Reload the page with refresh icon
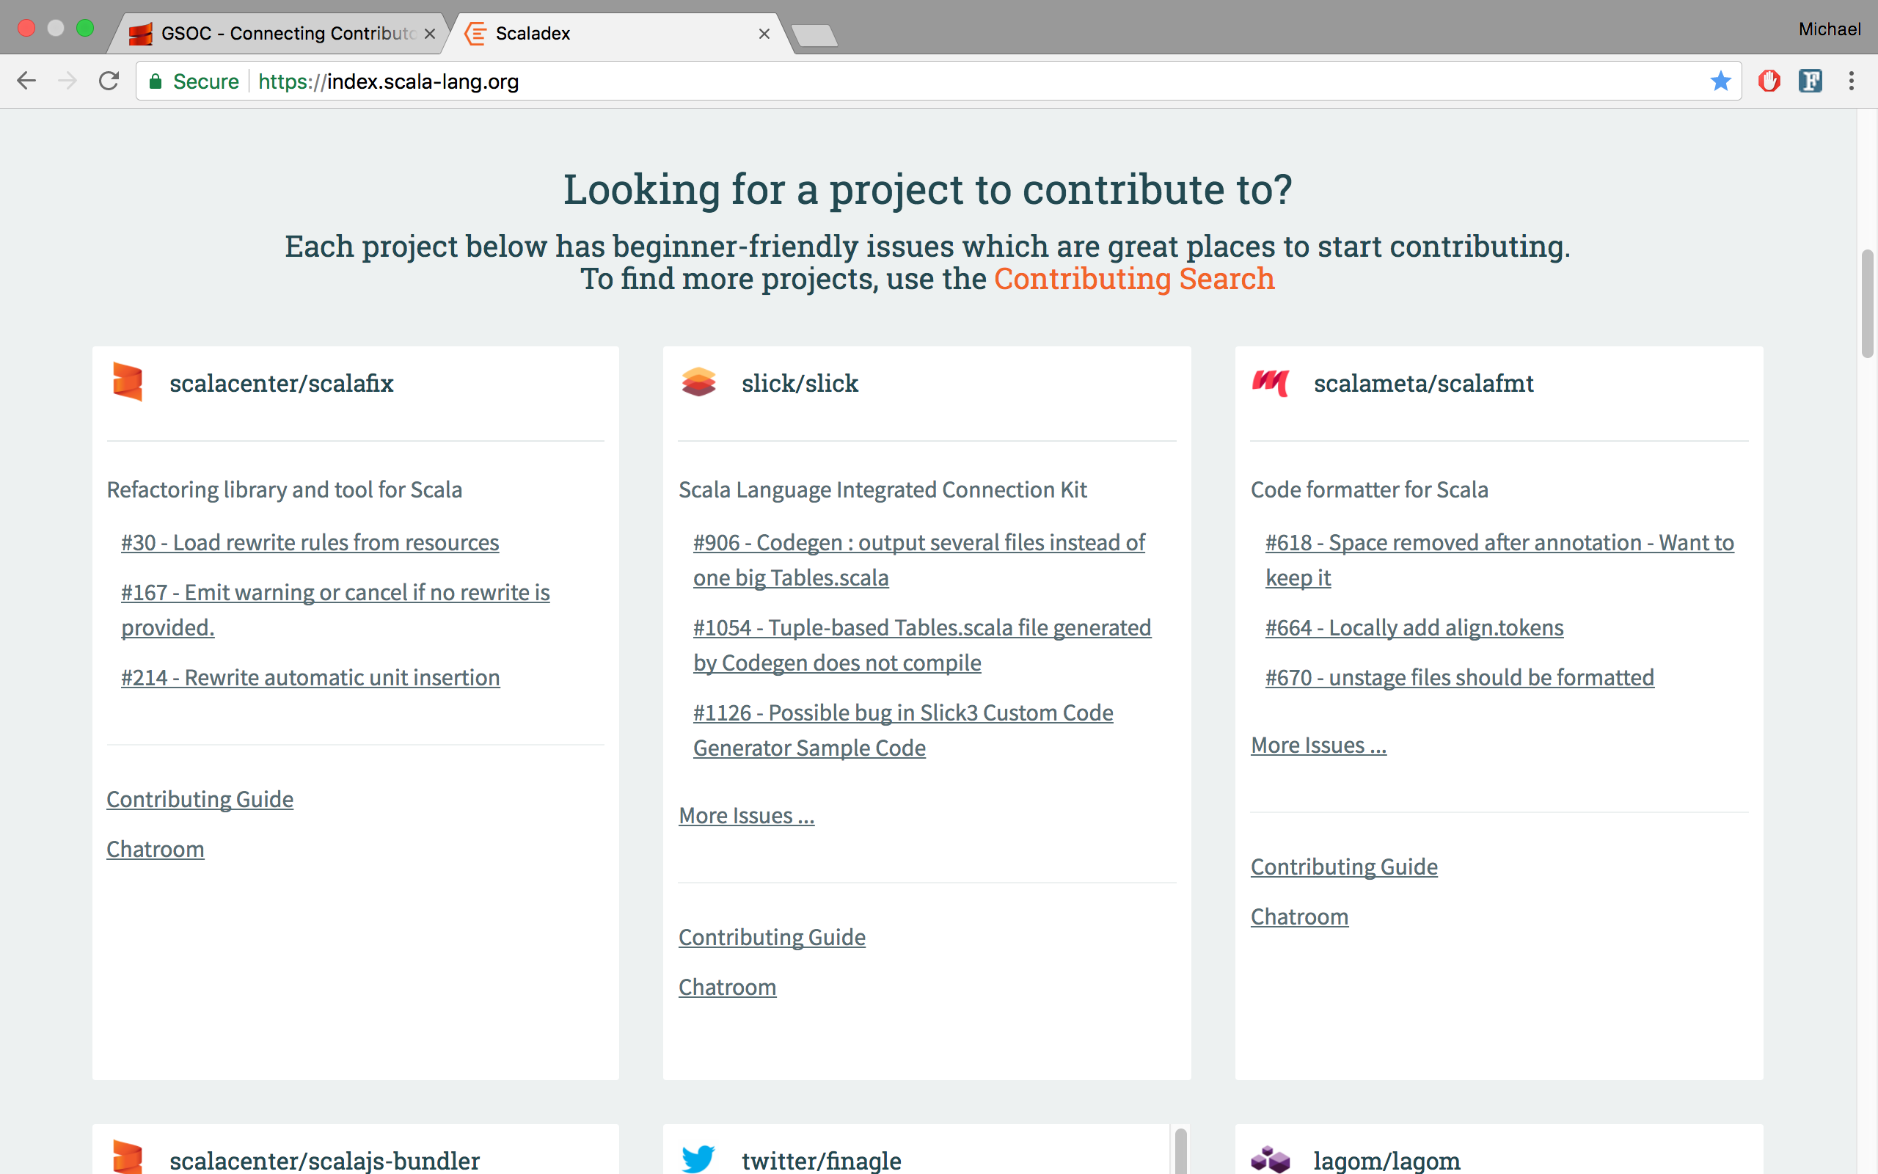1878x1174 pixels. (x=109, y=81)
